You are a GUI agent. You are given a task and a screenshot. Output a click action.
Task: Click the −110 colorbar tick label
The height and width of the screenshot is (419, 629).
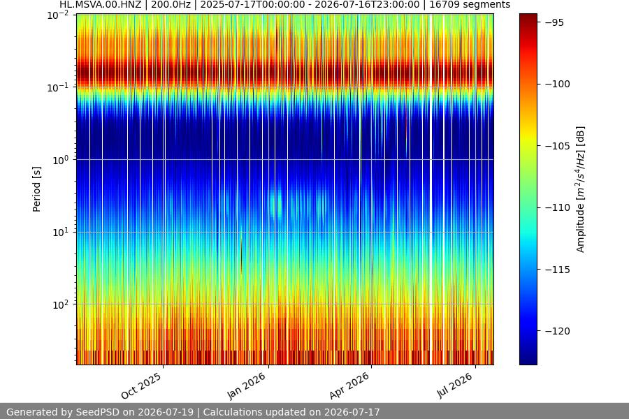click(x=558, y=207)
